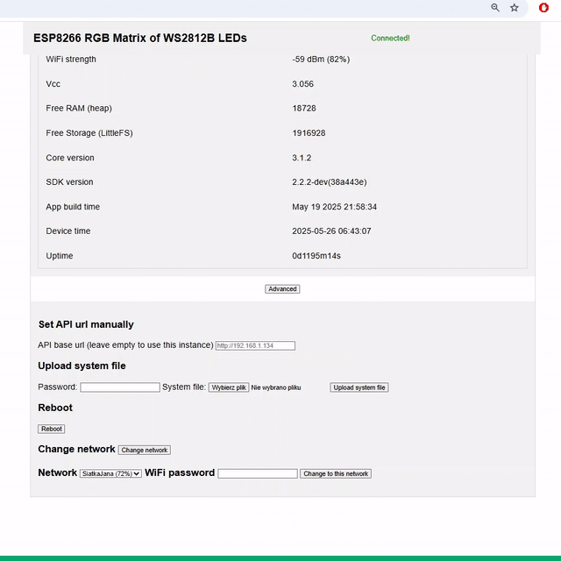
Task: Open the Advanced settings section
Action: [282, 288]
